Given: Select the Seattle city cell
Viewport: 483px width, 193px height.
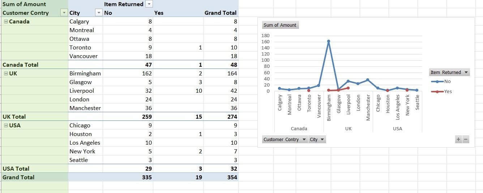Looking at the screenshot, I should 85,160.
